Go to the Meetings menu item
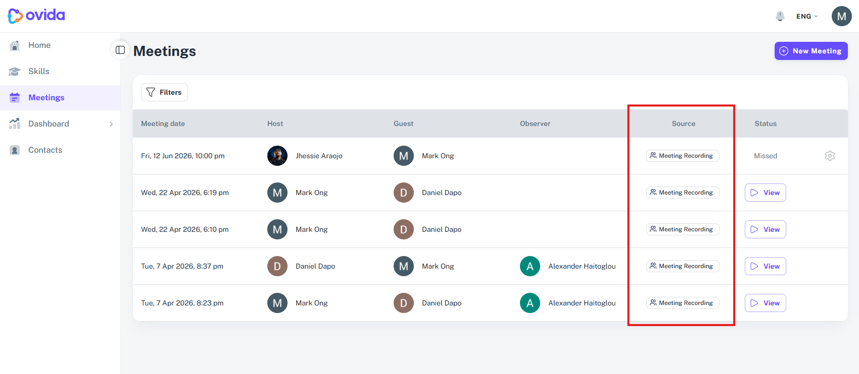 click(60, 98)
